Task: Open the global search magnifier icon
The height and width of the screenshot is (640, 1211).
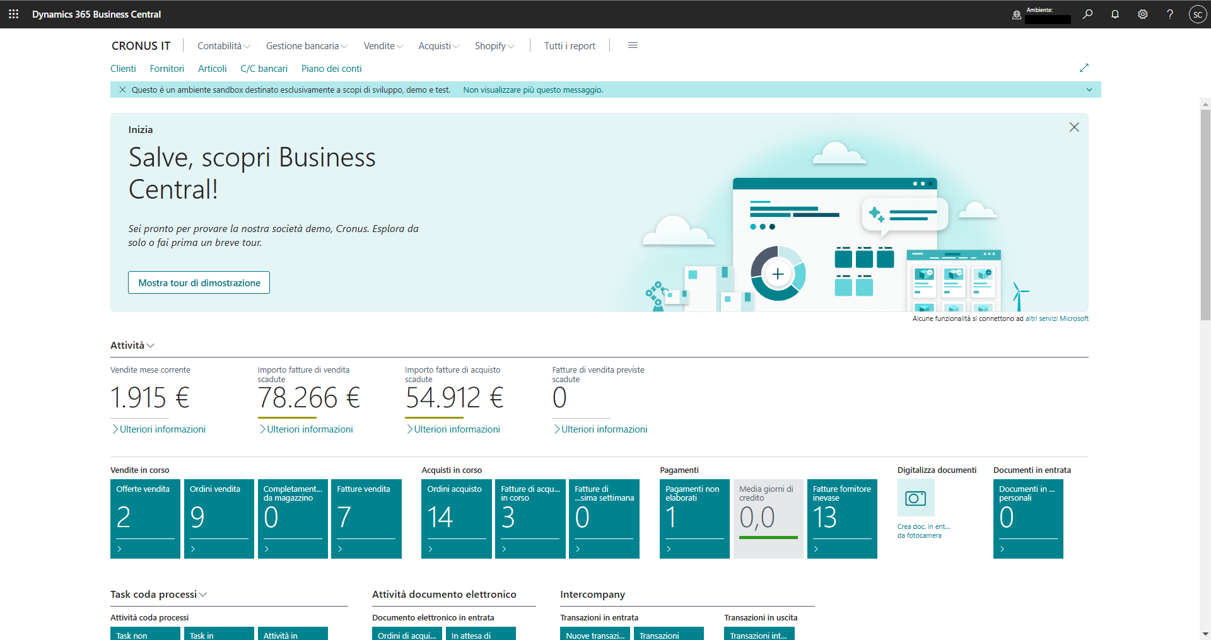Action: [1087, 14]
